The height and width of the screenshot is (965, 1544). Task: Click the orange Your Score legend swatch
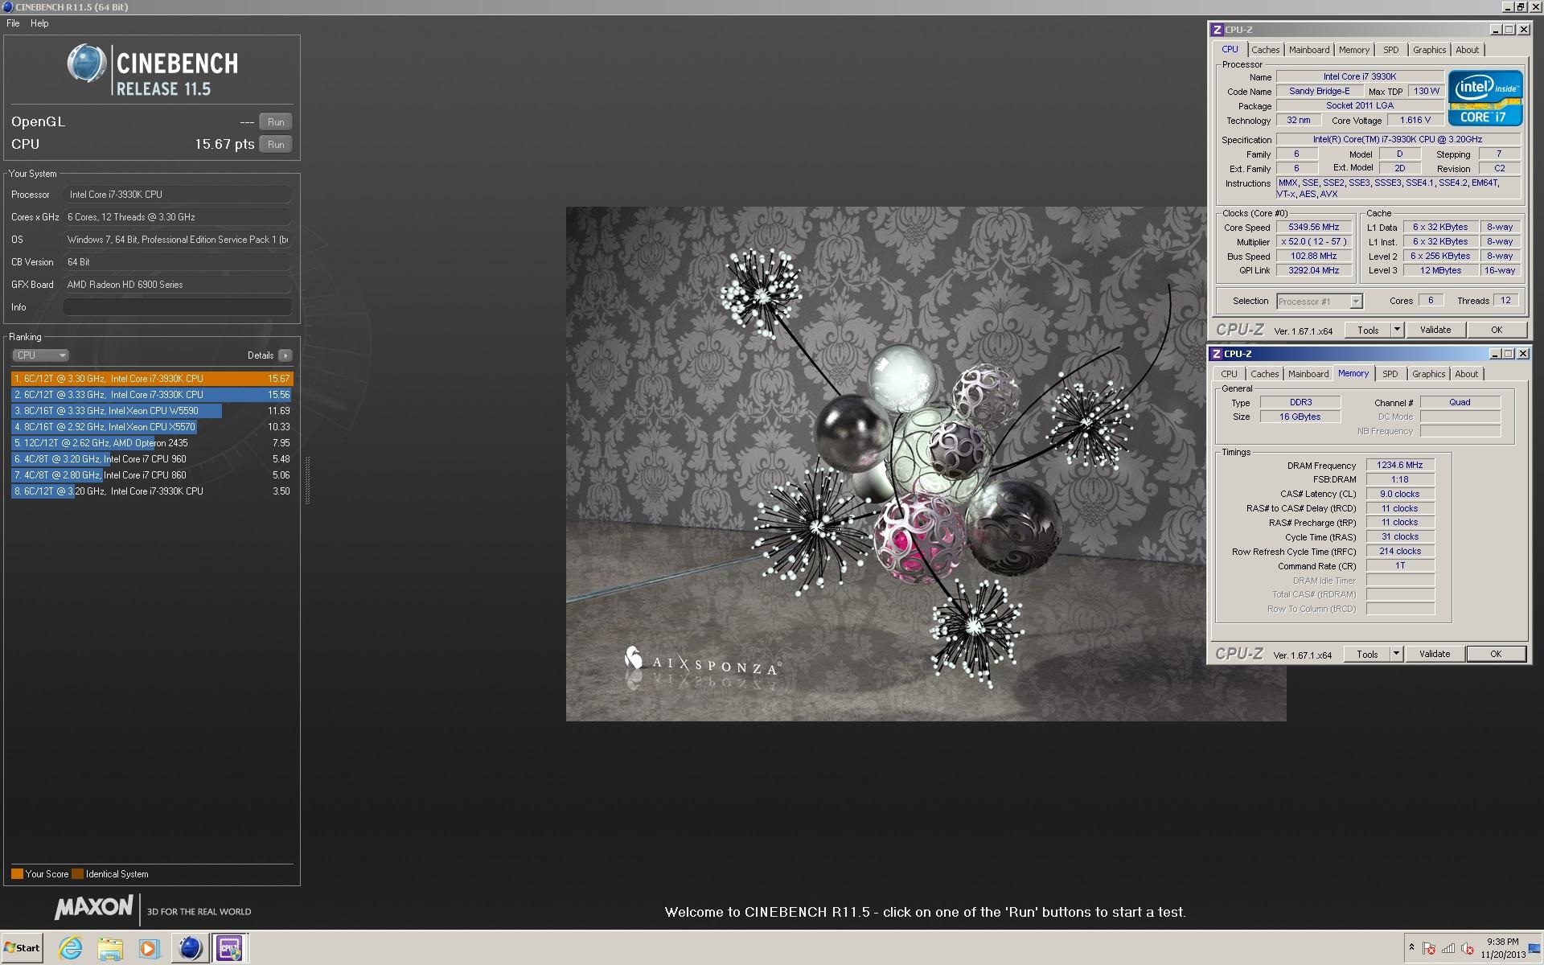[x=17, y=874]
